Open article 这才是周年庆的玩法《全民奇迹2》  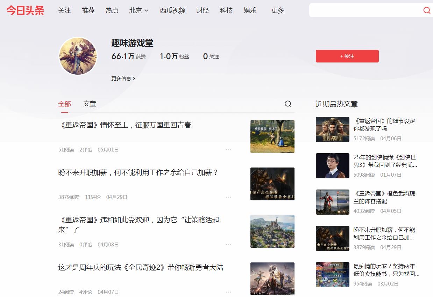[x=141, y=267]
